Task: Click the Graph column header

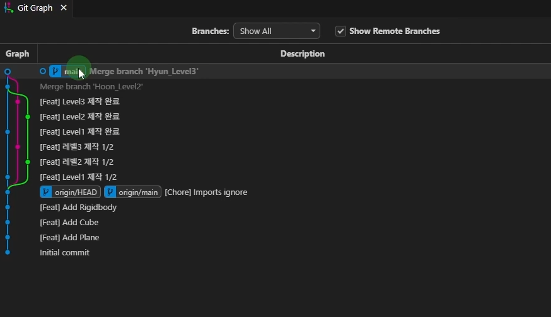Action: coord(18,53)
